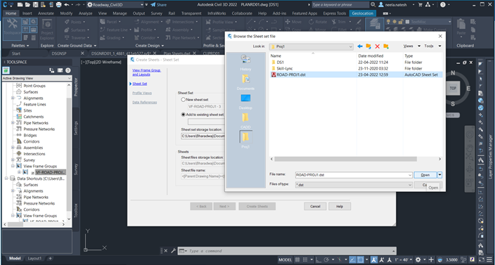Select the Skill-Lync folder in file list
The width and height of the screenshot is (495, 265).
(x=285, y=68)
